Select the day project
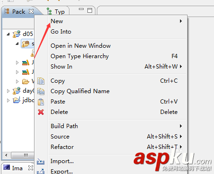214x174 pixels. point(28,91)
